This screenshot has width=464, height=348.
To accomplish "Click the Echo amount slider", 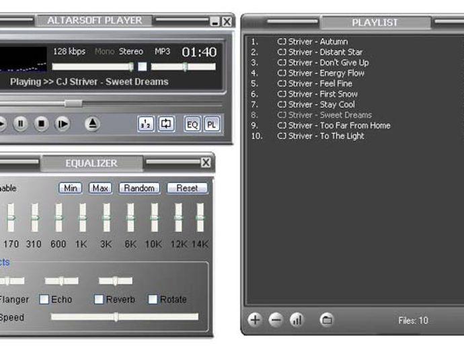I will point(62,281).
